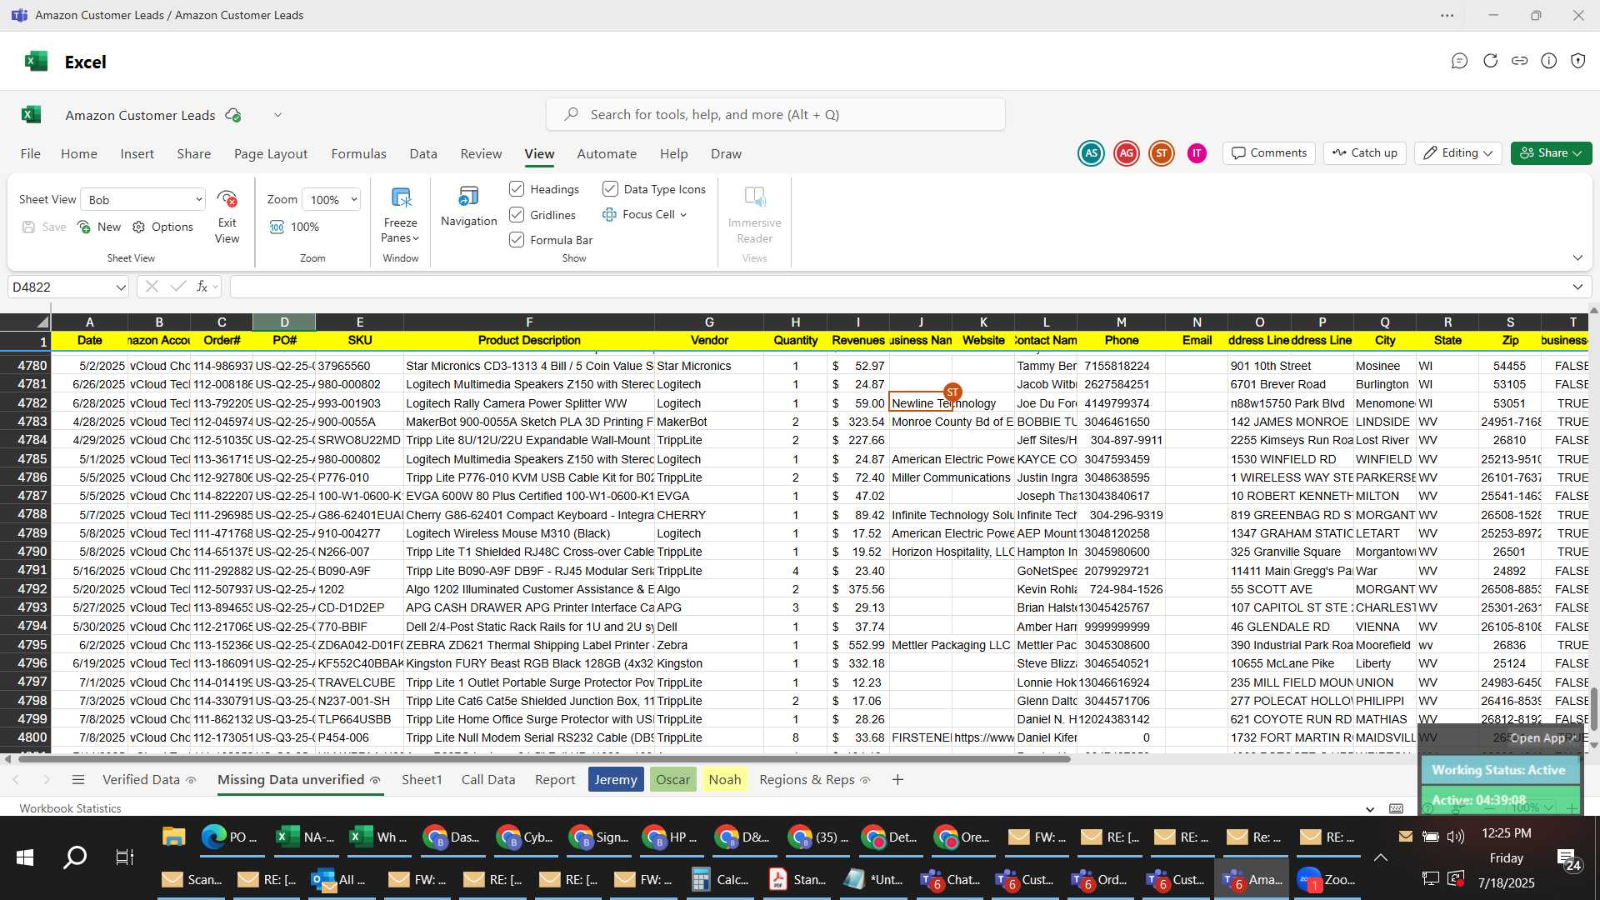The width and height of the screenshot is (1600, 900).
Task: Open the info icon in header
Action: tap(1548, 61)
